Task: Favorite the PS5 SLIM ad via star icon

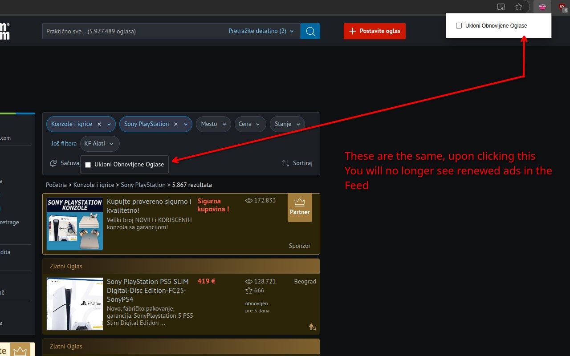Action: click(249, 291)
